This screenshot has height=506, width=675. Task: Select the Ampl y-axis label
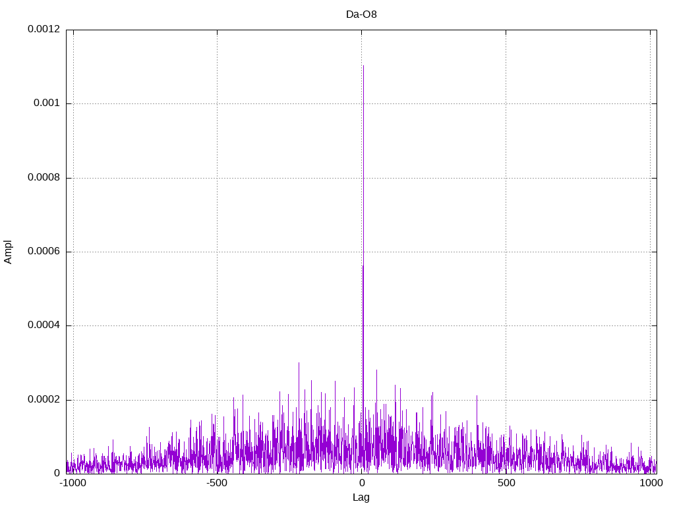pyautogui.click(x=8, y=252)
